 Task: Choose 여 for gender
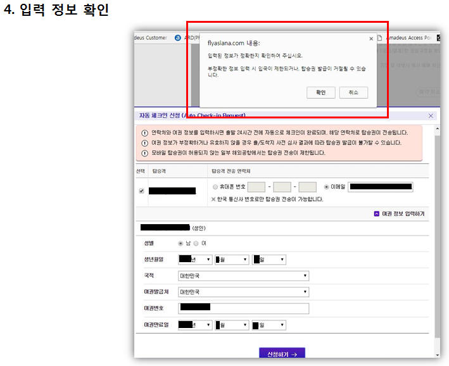coord(196,243)
